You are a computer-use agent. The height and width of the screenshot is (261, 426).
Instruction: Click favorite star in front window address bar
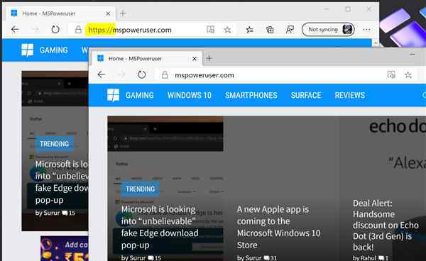[x=408, y=75]
